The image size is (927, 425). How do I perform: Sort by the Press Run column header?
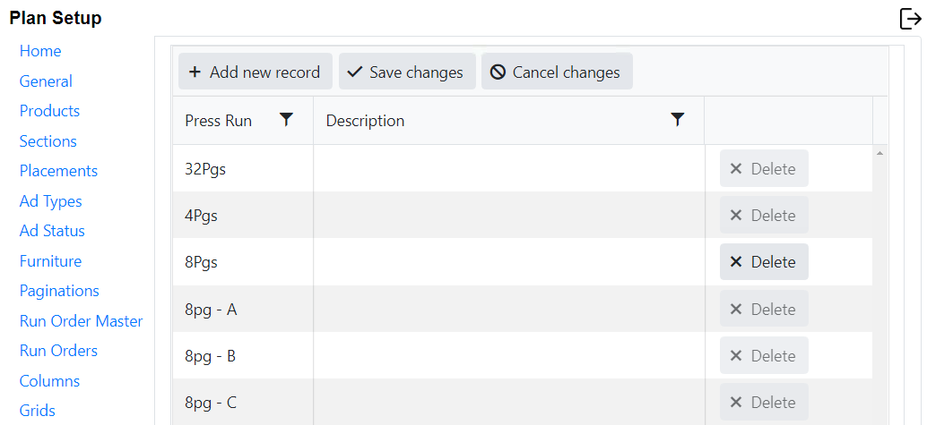(x=219, y=121)
